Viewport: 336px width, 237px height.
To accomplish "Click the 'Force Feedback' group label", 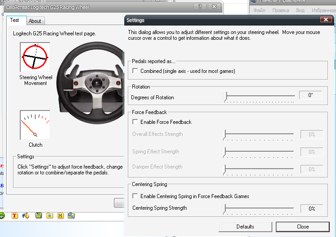I will (x=149, y=112).
